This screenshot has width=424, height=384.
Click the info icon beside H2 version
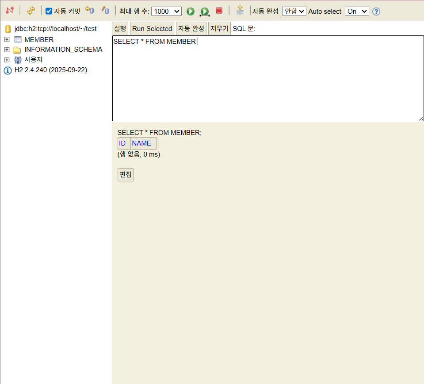pos(8,70)
